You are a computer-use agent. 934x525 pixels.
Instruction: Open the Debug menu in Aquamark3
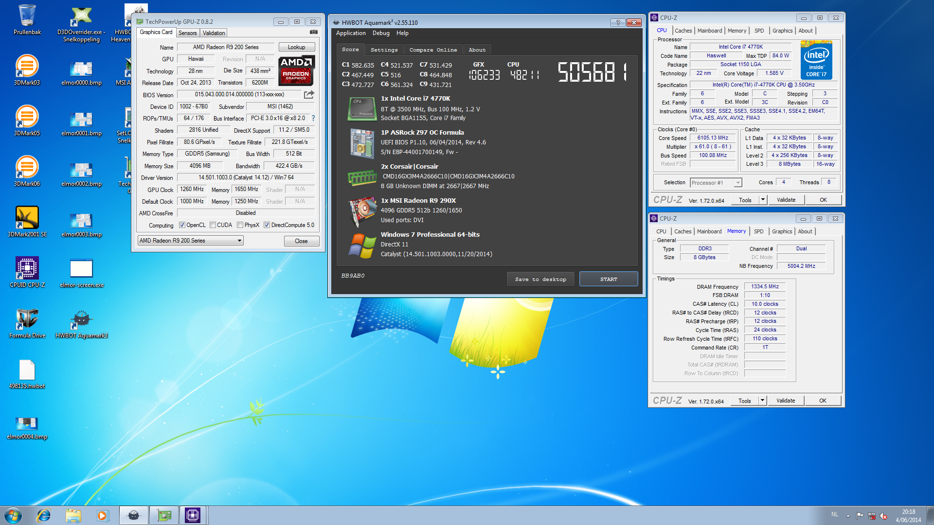[x=381, y=33]
